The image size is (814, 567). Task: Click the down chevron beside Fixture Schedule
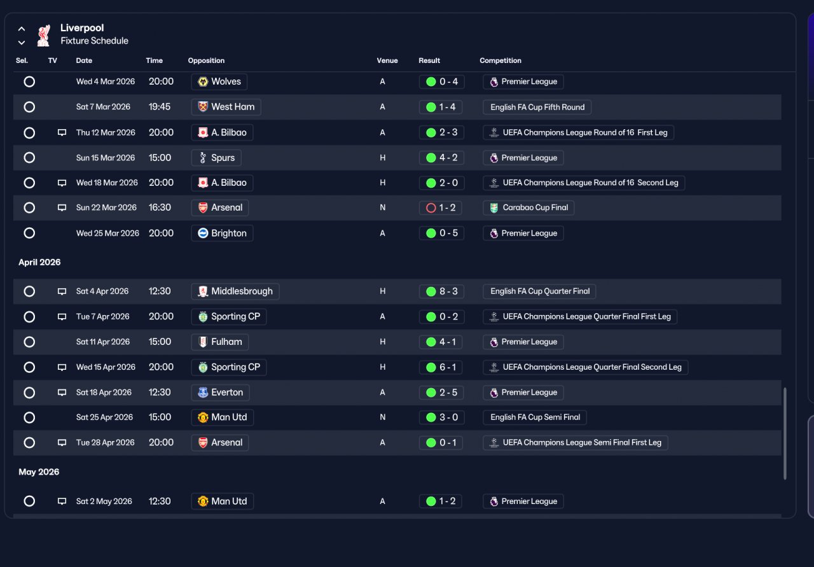tap(22, 43)
